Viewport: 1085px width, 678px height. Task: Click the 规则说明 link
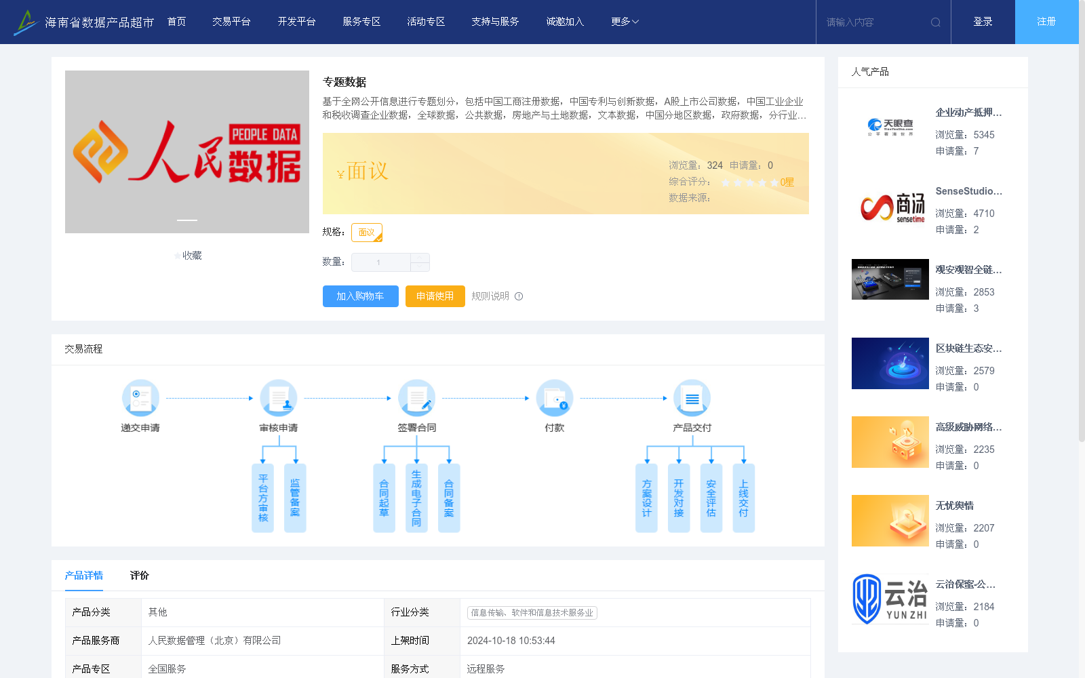(x=490, y=296)
